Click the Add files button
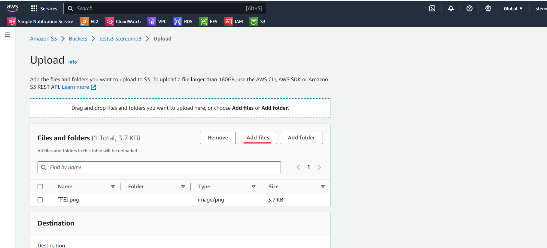The image size is (547, 248). (x=258, y=138)
